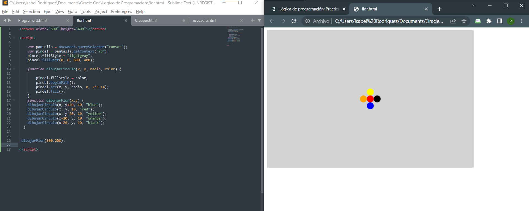Collapse the dibujarFlor function fold arrow

(x=14, y=100)
